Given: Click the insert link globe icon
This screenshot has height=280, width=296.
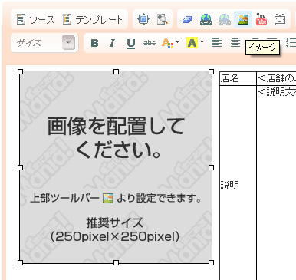Looking at the screenshot, I should (206, 19).
